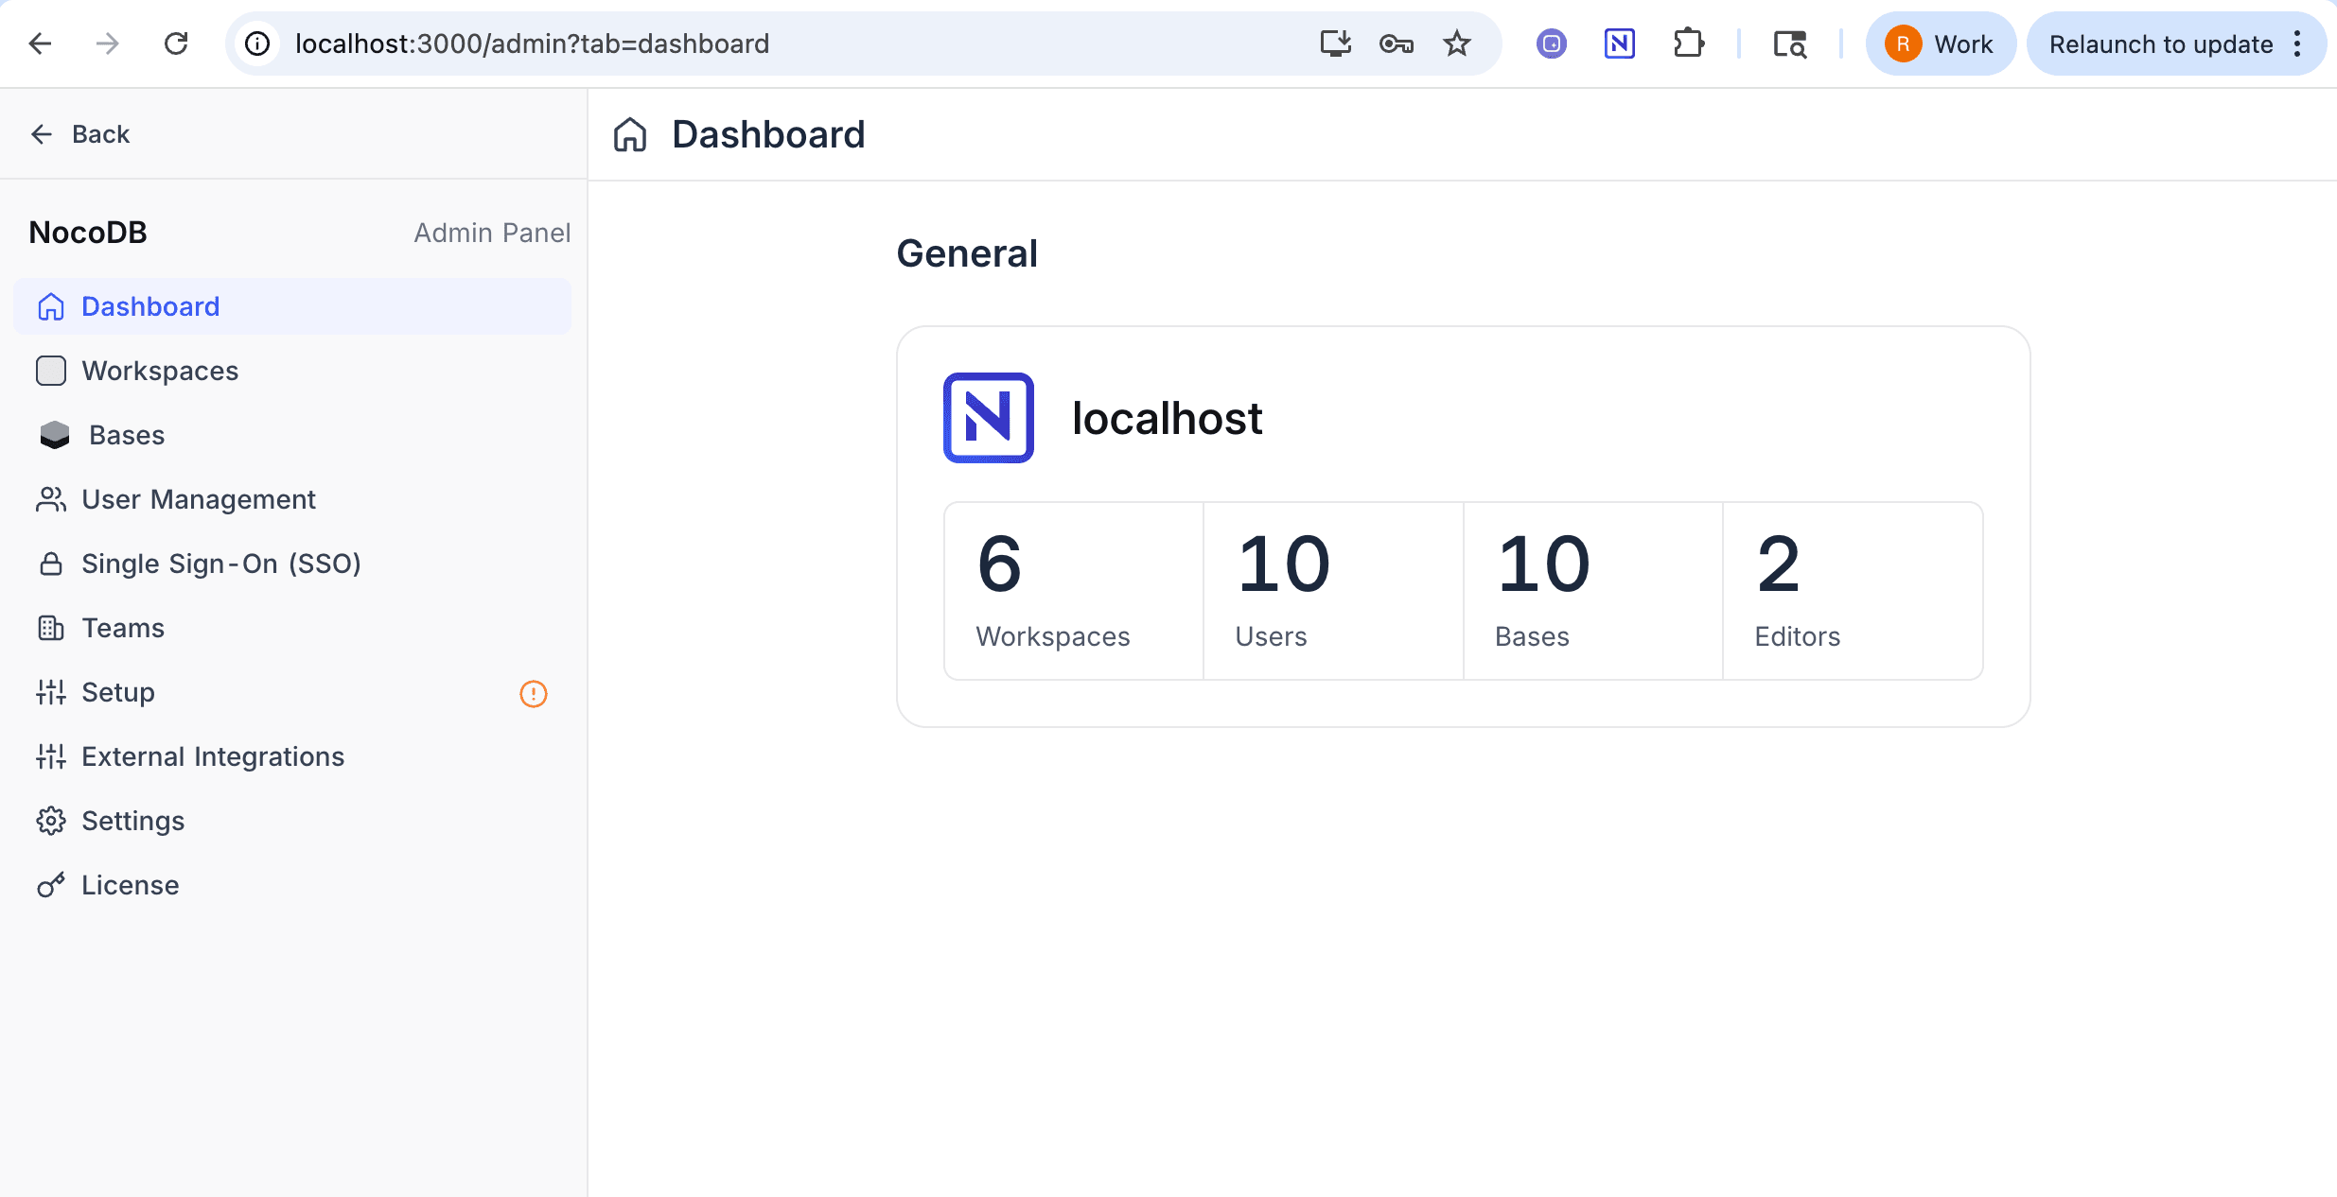Go to Bases in the sidebar
This screenshot has width=2337, height=1197.
coord(127,435)
